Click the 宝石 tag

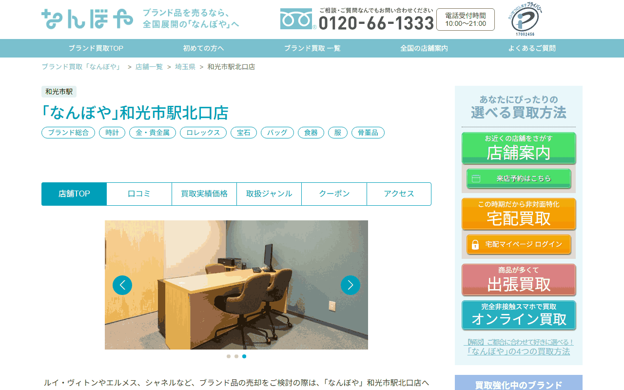244,133
